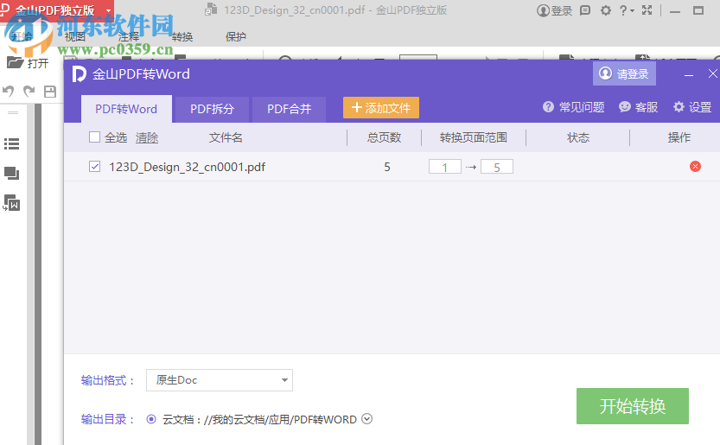Open the 转换 menu tab

click(x=182, y=37)
